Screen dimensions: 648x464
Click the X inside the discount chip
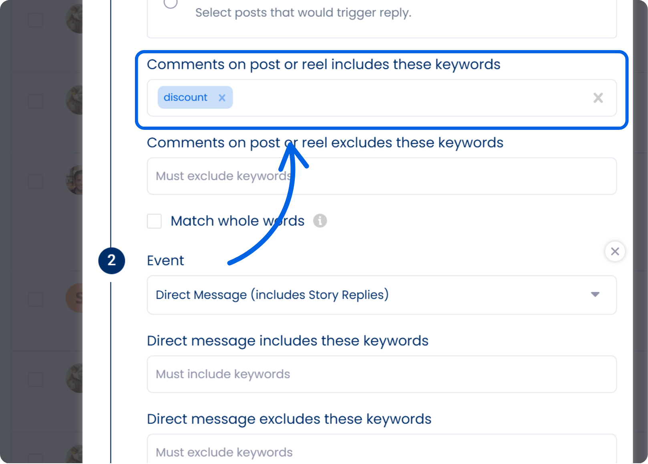222,97
